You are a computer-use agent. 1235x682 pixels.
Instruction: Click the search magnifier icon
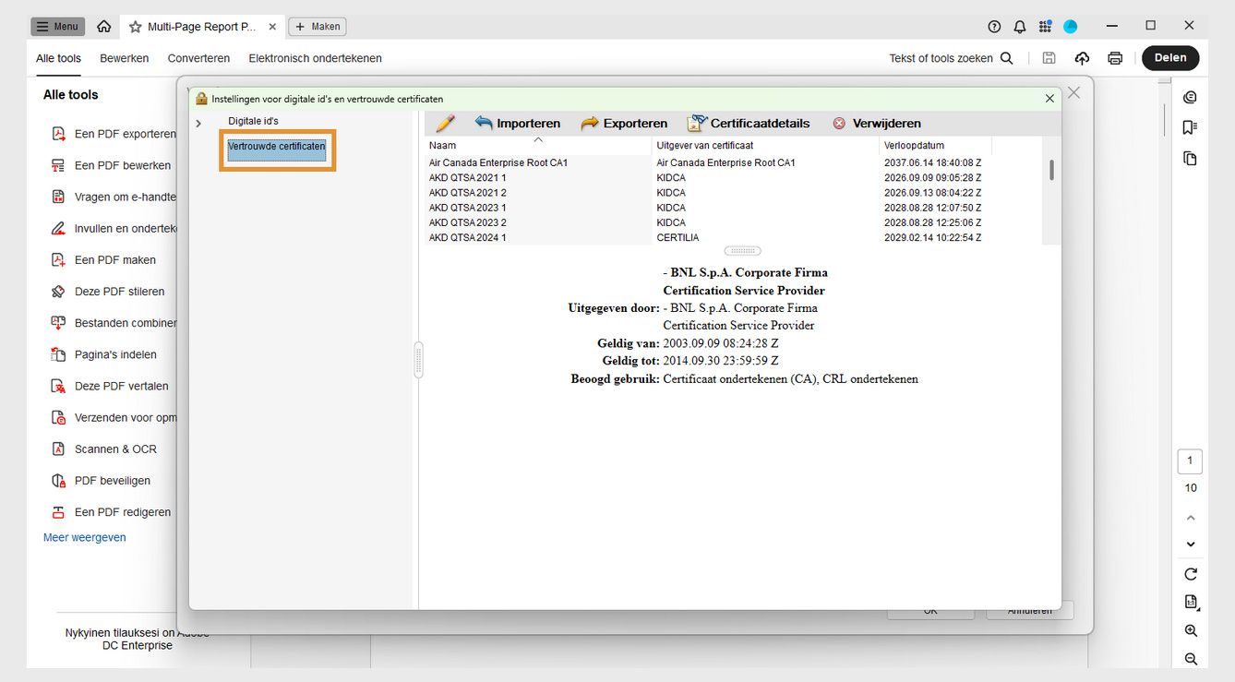point(1007,58)
